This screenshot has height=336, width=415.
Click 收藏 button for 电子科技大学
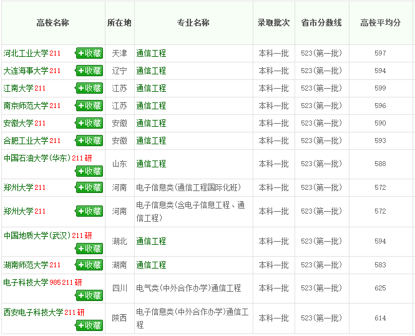click(x=89, y=295)
